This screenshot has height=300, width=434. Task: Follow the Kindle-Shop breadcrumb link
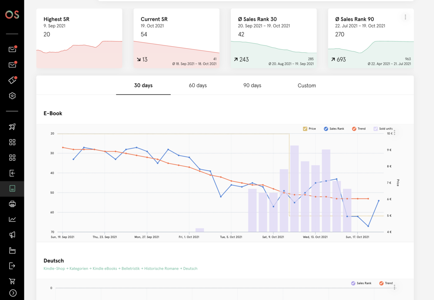coord(54,269)
